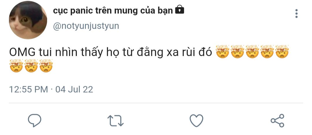Viewport: 312px width, 135px height.
Task: Open the profile name 'cục panic trên mung của bạn'
Action: coord(113,11)
